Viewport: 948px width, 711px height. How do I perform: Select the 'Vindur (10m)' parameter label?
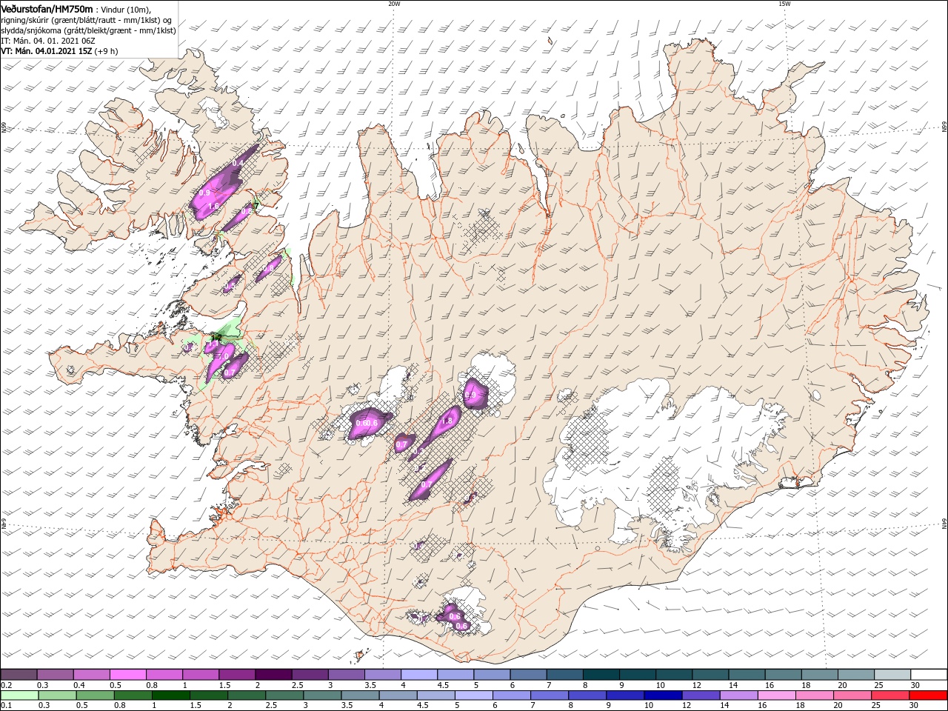tap(124, 9)
